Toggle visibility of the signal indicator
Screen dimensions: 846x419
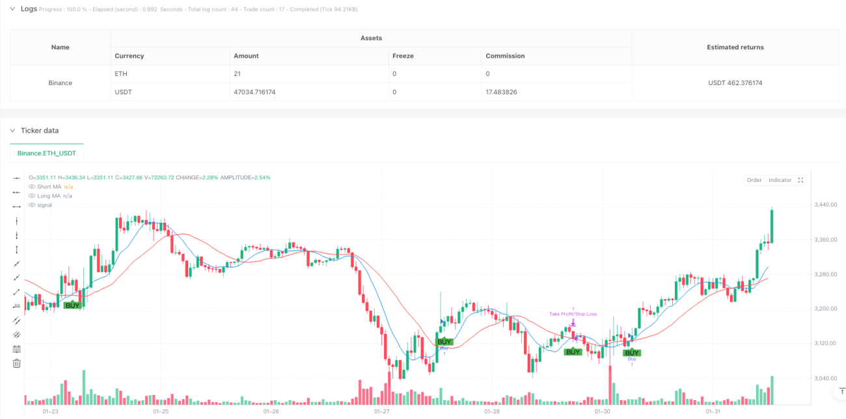32,205
